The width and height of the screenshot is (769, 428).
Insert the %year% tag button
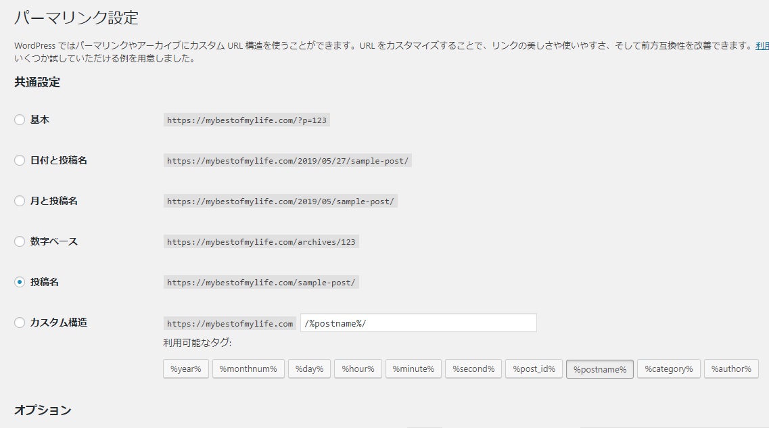tap(186, 368)
